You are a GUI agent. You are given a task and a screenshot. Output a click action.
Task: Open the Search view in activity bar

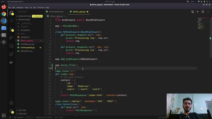tap(11, 21)
